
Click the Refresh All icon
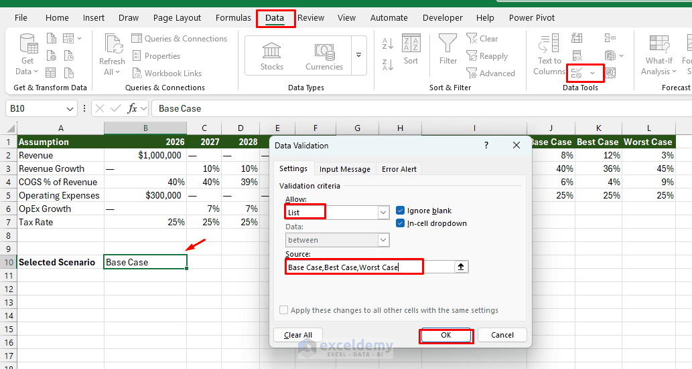(x=113, y=44)
